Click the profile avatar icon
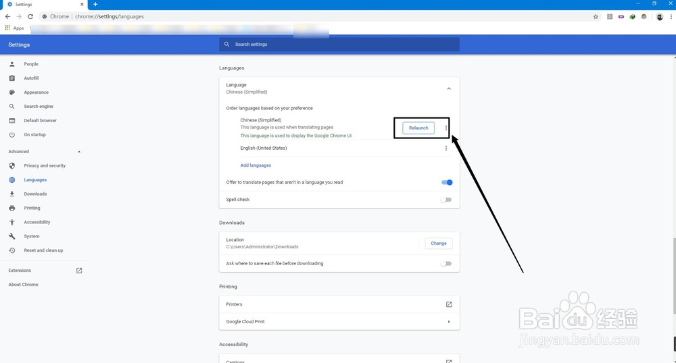 point(660,17)
